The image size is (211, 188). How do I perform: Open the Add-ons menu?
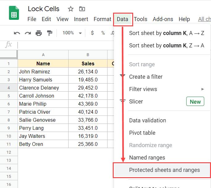click(163, 19)
